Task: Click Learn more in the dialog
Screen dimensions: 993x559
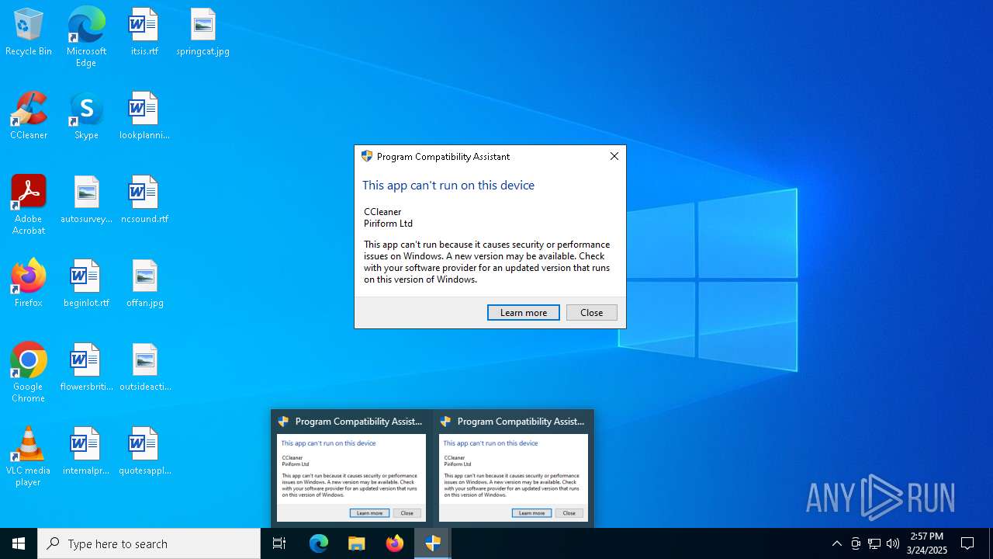Action: pos(524,312)
